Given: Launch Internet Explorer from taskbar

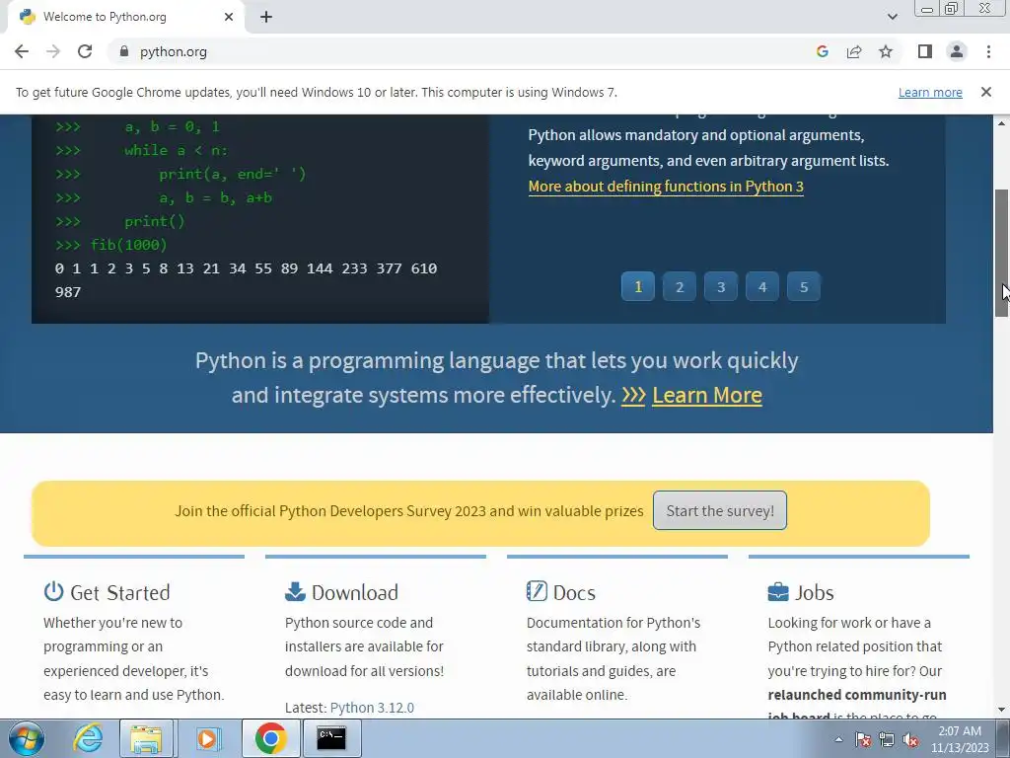Looking at the screenshot, I should [88, 738].
